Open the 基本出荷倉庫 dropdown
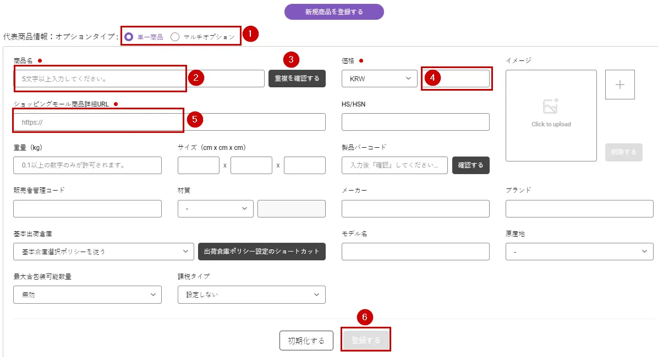 click(103, 252)
